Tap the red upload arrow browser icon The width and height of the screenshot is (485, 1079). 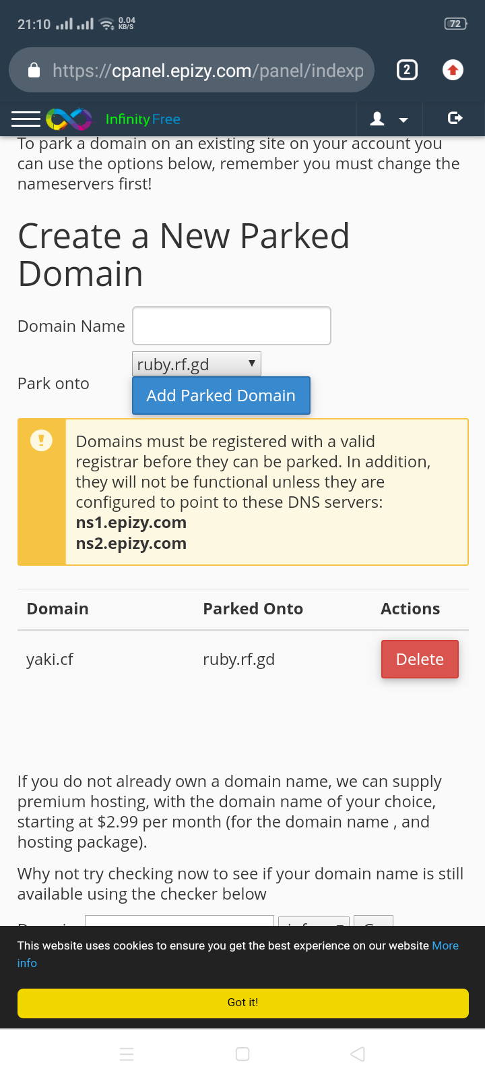[x=453, y=70]
